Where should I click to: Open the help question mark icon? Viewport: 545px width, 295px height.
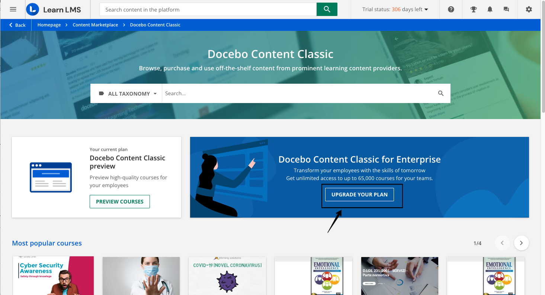(x=451, y=9)
